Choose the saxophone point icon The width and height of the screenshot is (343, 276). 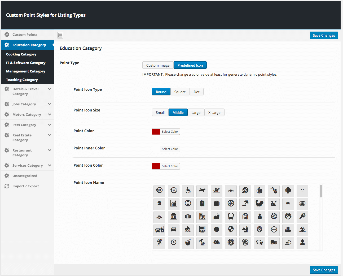point(274,191)
